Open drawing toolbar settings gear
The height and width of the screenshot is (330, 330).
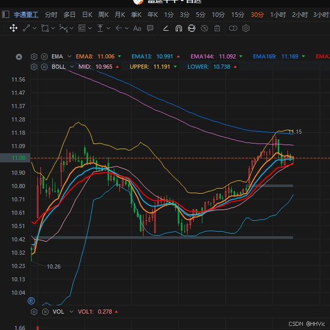246,28
